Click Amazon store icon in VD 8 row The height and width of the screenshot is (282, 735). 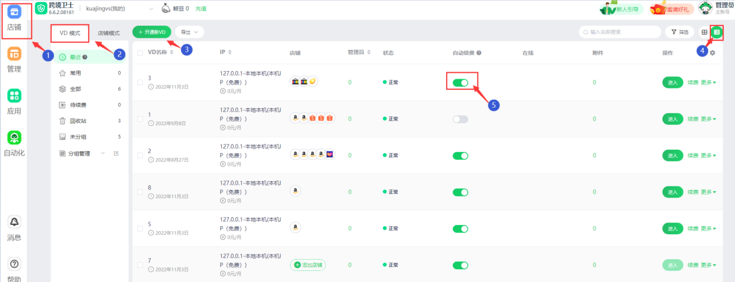296,191
